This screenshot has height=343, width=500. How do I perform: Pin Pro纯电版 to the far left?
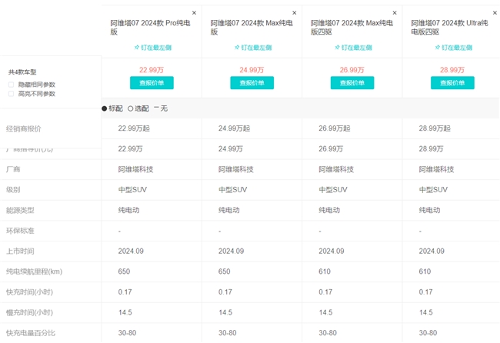click(153, 48)
